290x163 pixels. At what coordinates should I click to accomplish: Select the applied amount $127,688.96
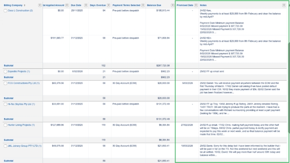57,125
